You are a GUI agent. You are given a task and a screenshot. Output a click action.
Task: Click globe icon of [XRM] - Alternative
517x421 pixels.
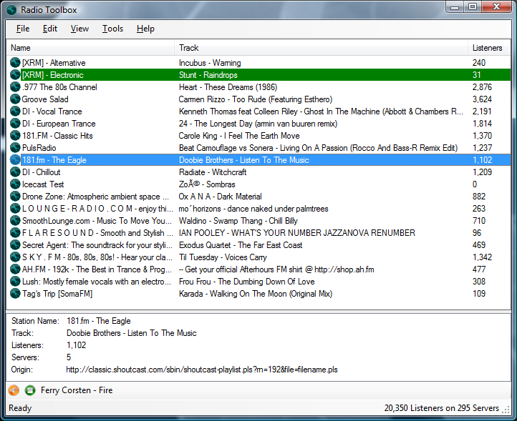pos(15,62)
